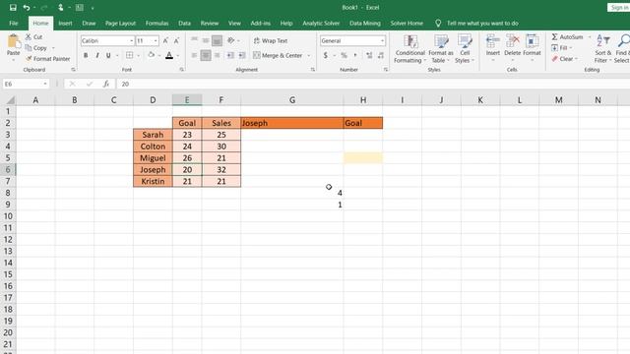
Task: Click Decrease Indent icon
Action: click(x=230, y=55)
